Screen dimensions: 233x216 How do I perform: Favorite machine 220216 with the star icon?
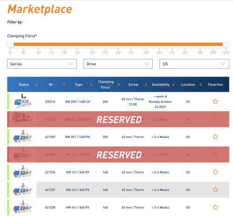pyautogui.click(x=215, y=101)
